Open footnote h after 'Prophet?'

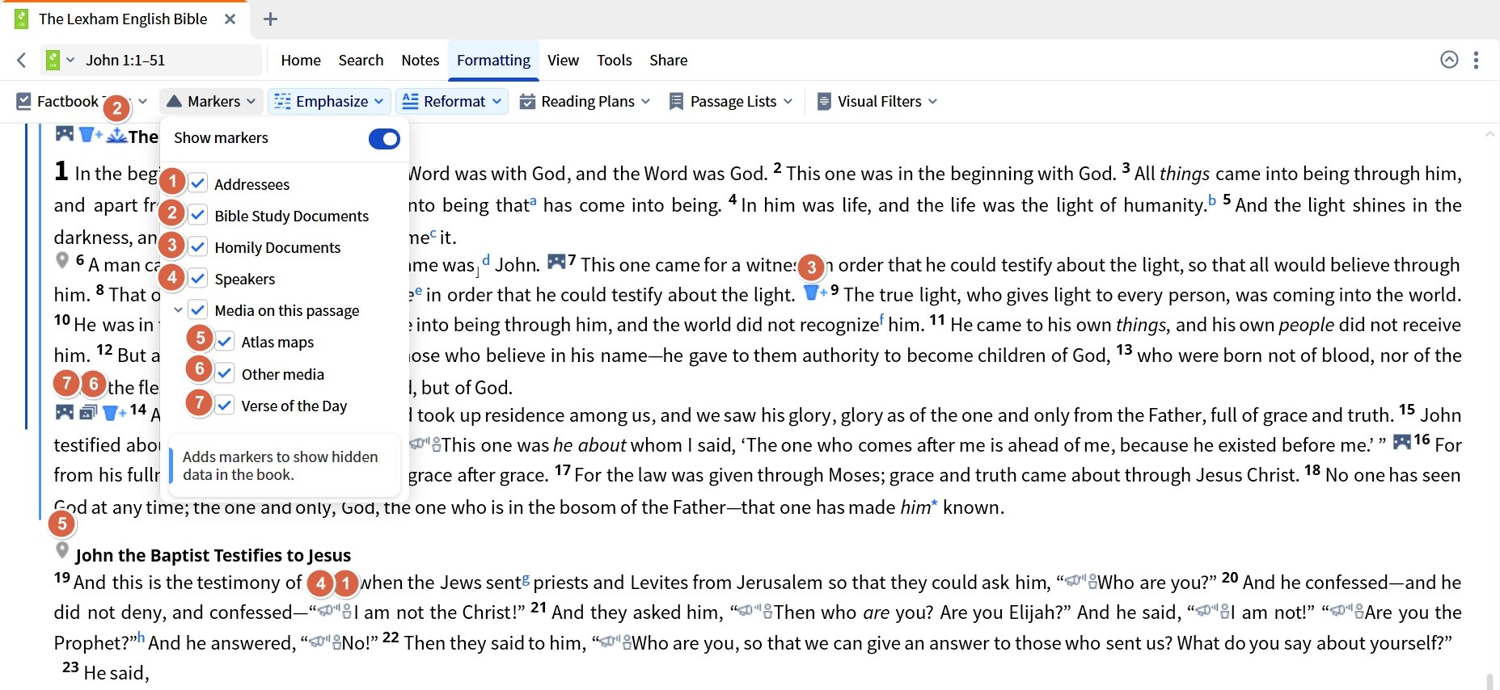(x=141, y=637)
